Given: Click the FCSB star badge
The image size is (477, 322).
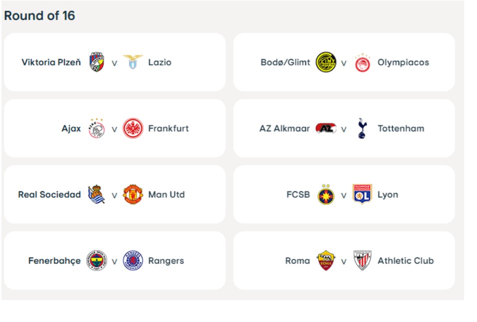Looking at the screenshot, I should [326, 195].
